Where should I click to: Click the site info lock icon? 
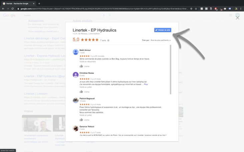18,9
